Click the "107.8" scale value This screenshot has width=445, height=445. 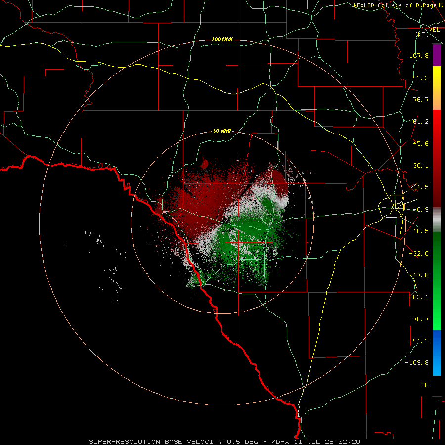(419, 55)
